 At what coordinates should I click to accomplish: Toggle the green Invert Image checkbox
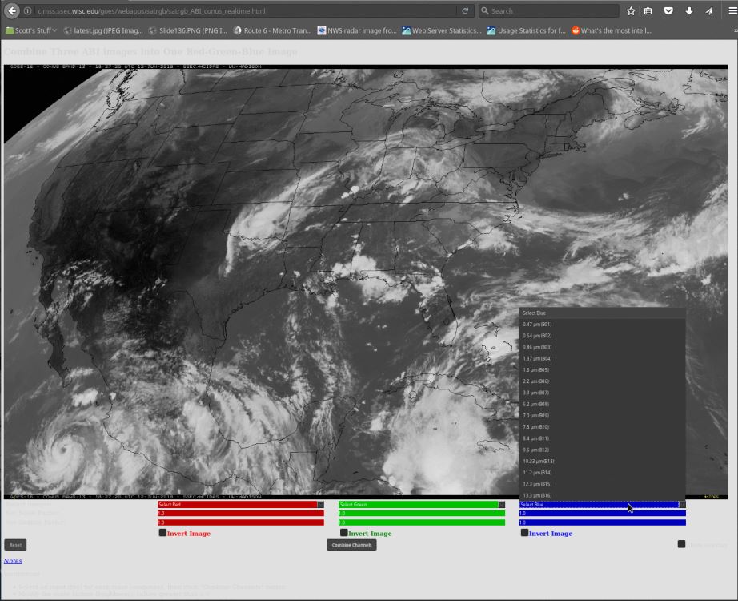[x=344, y=532]
